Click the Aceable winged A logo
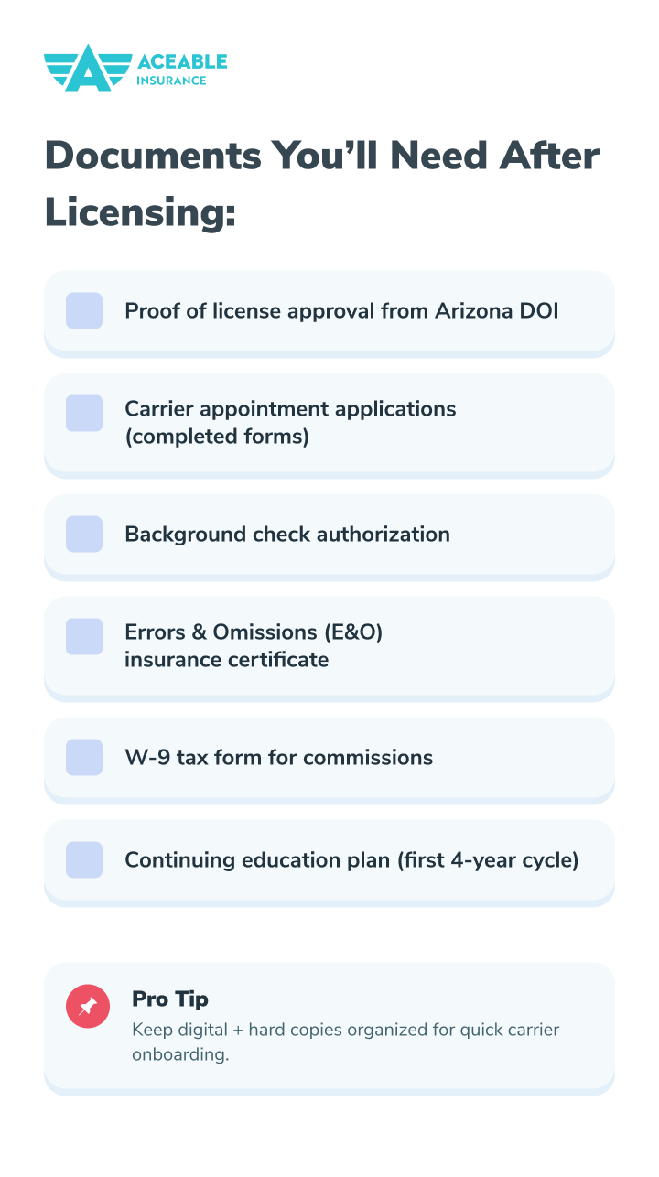 pyautogui.click(x=87, y=68)
